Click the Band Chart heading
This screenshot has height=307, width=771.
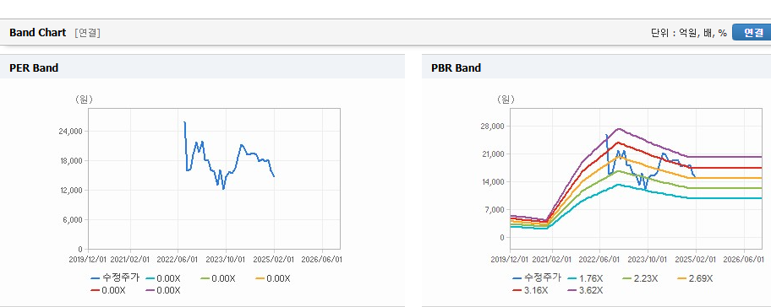(x=37, y=33)
